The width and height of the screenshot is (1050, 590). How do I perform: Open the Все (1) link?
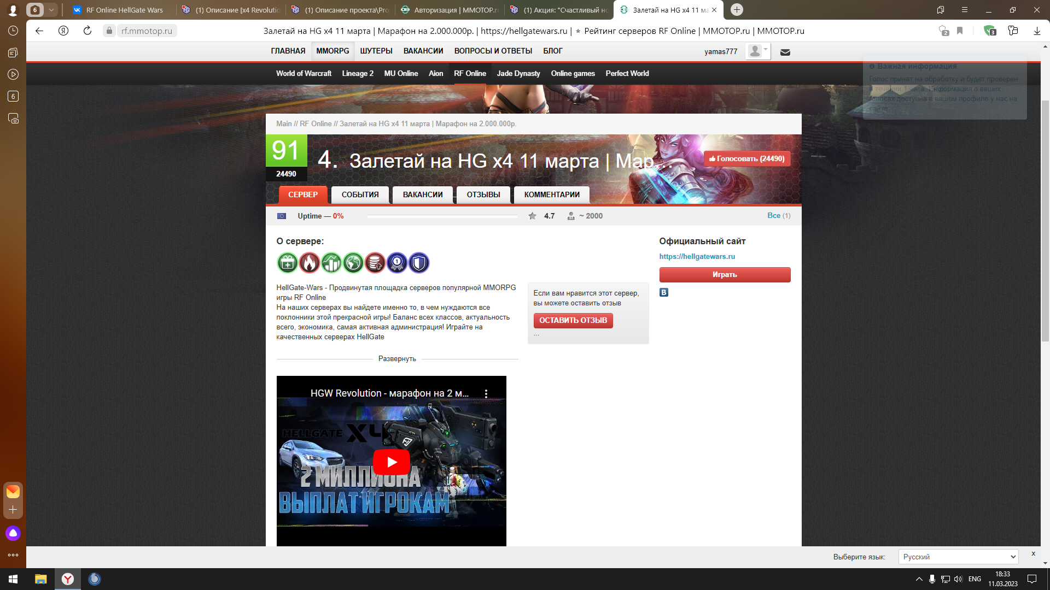(x=779, y=215)
